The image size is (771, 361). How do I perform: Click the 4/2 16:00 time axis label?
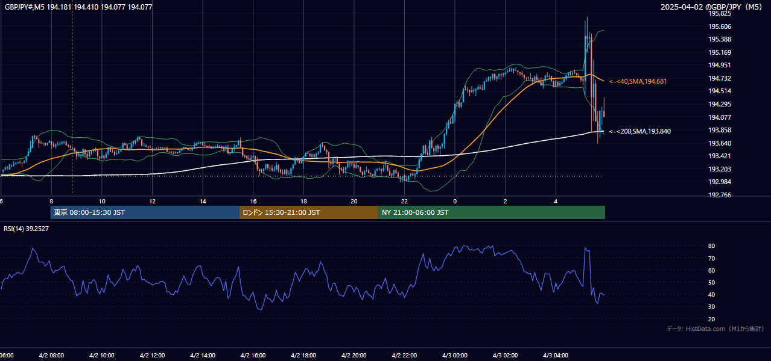click(253, 356)
